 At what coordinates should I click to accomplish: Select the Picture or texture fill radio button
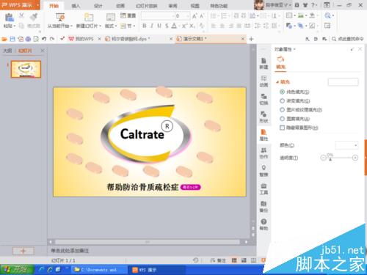(282, 110)
